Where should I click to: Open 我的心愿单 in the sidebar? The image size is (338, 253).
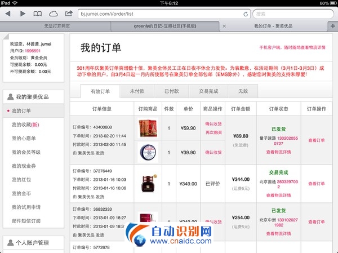click(24, 139)
